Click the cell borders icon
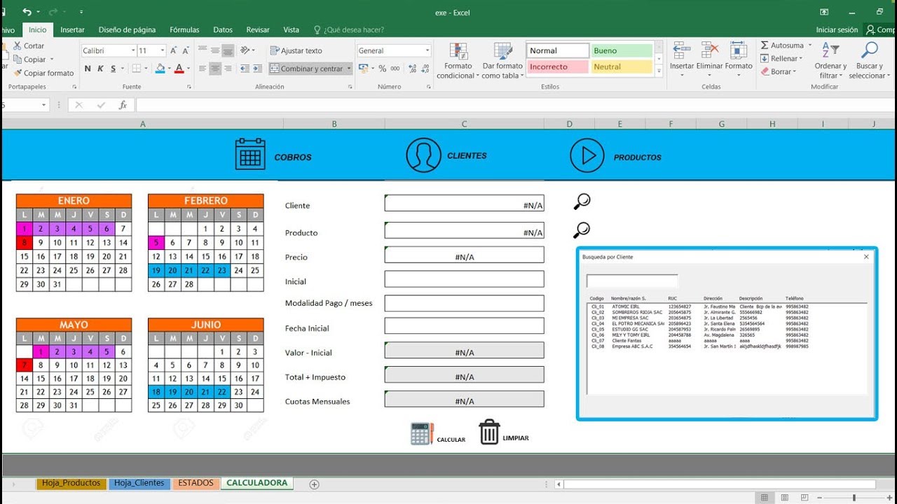Image resolution: width=897 pixels, height=504 pixels. click(x=137, y=69)
